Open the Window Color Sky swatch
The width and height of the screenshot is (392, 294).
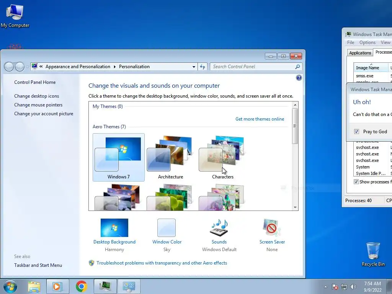(x=167, y=228)
